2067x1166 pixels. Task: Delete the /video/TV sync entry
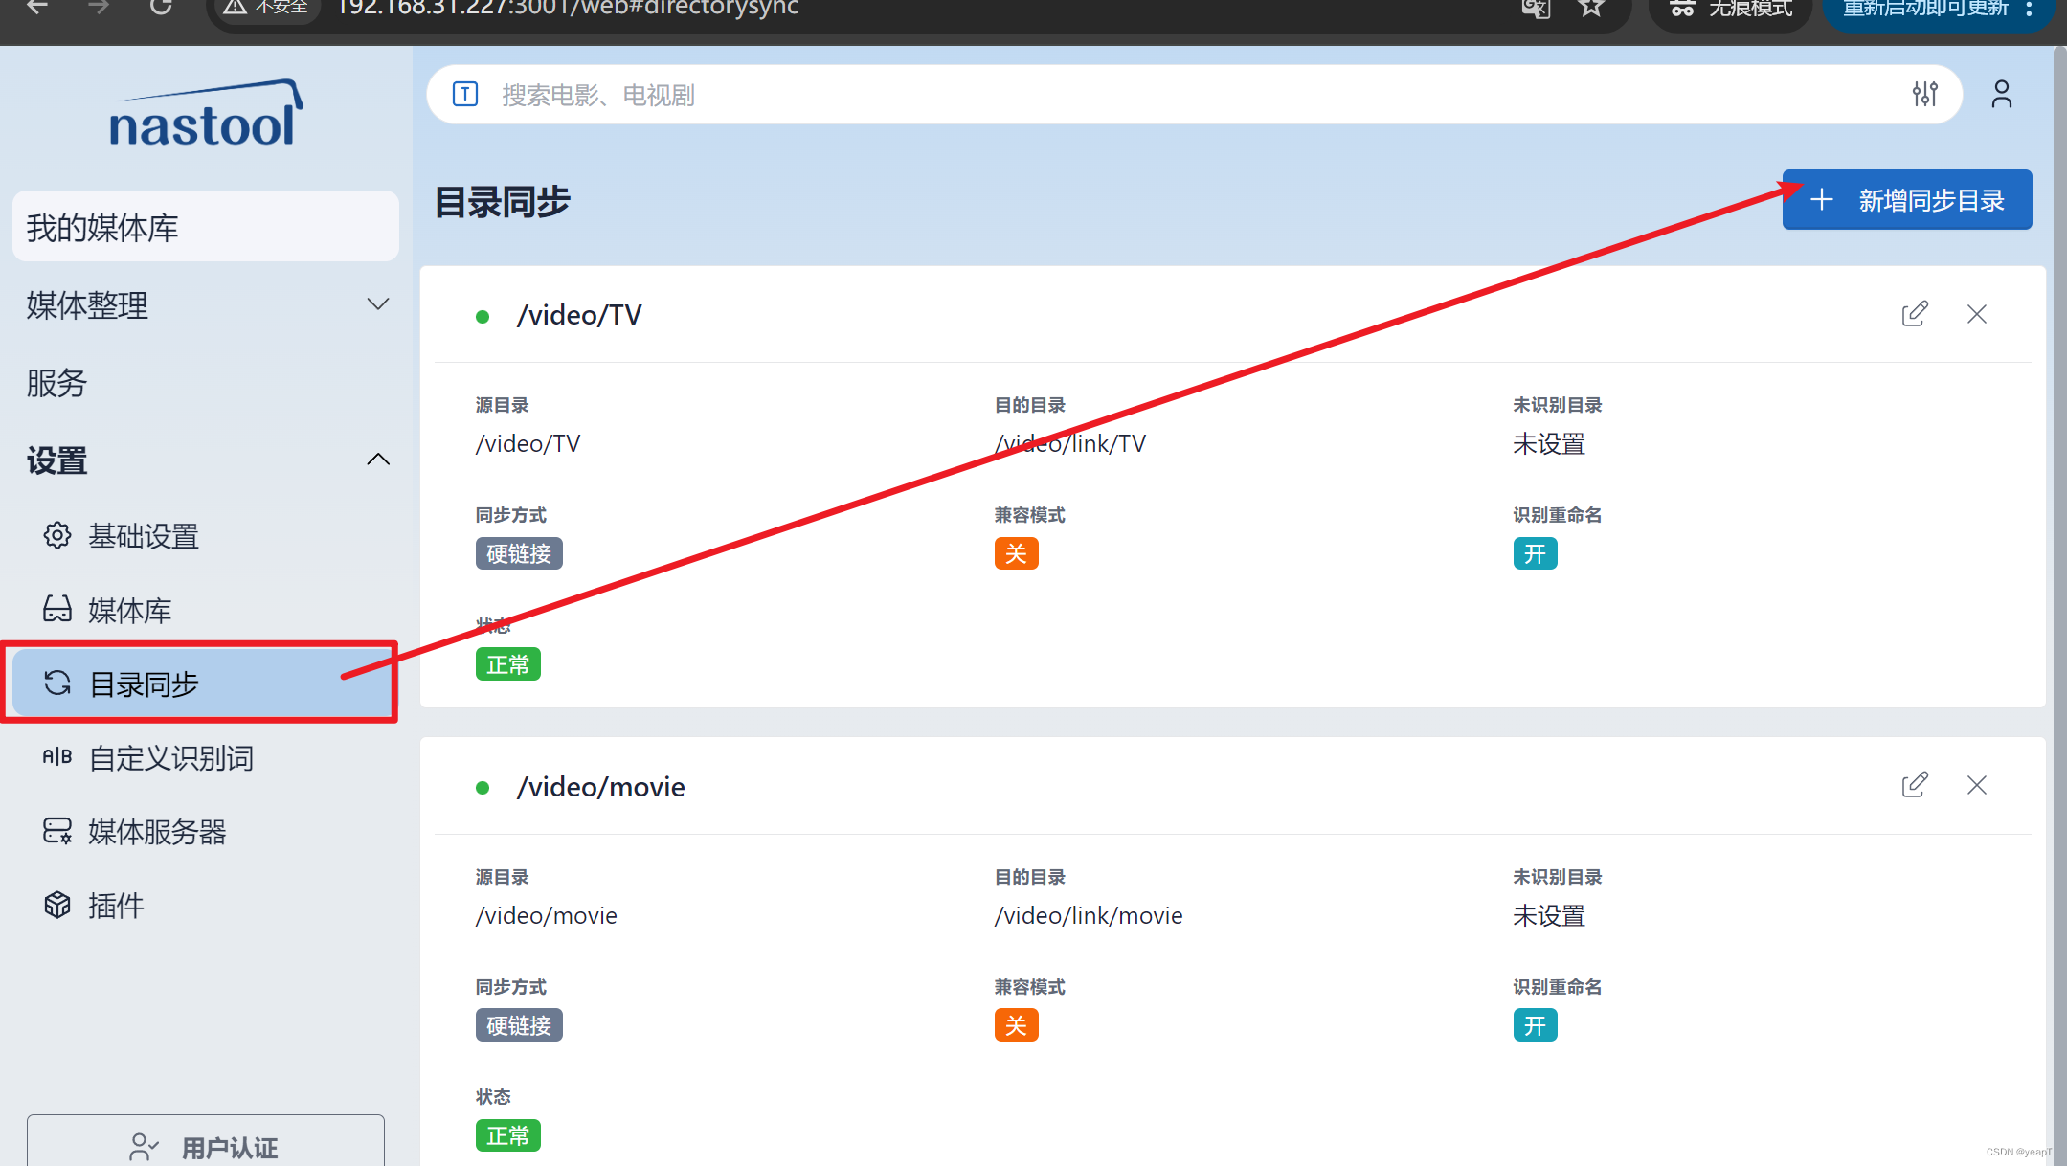tap(1976, 314)
